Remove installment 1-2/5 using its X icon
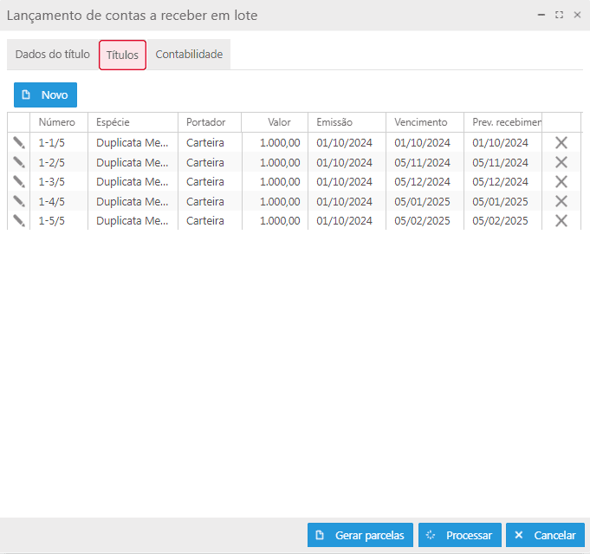 pos(561,162)
